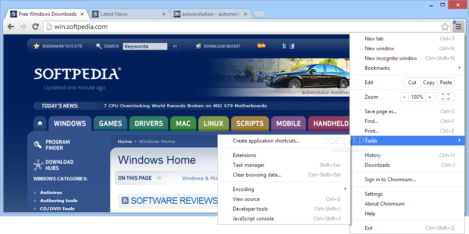Open Task manager from submenu

click(284, 165)
